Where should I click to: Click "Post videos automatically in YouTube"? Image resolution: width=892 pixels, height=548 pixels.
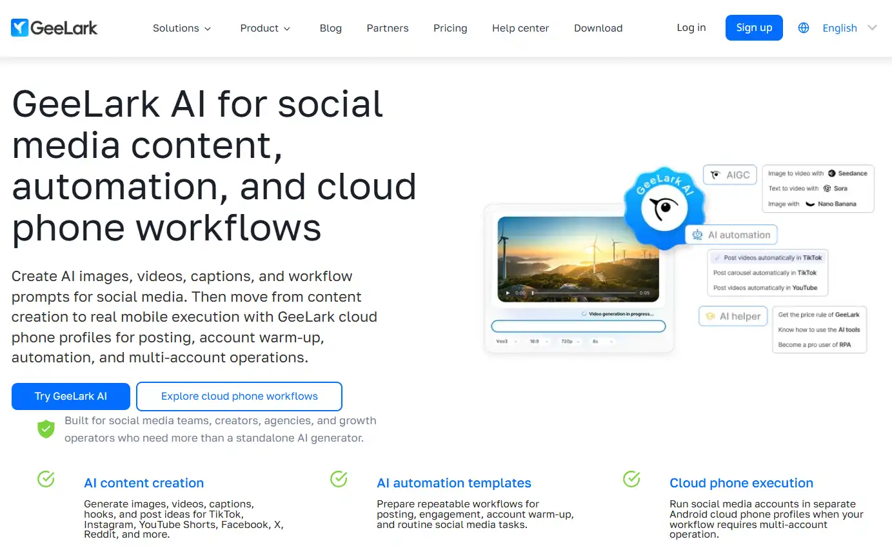[x=766, y=288]
